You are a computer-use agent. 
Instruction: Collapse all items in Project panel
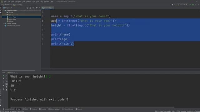(x=33, y=8)
